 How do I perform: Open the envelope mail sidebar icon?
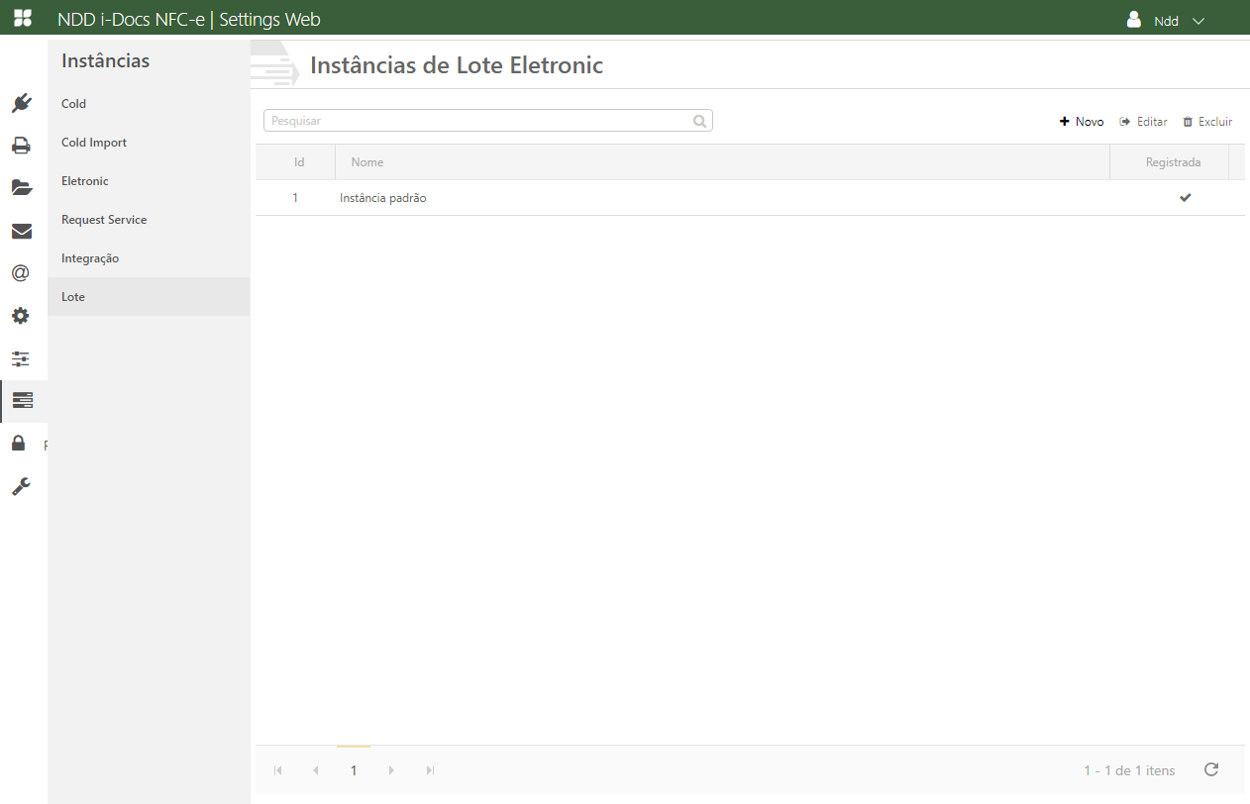tap(22, 232)
